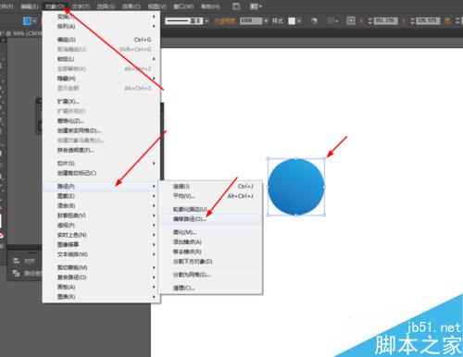Open the fill swatch dropdown arrow
Screen dimensions: 463x357
tap(34, 21)
